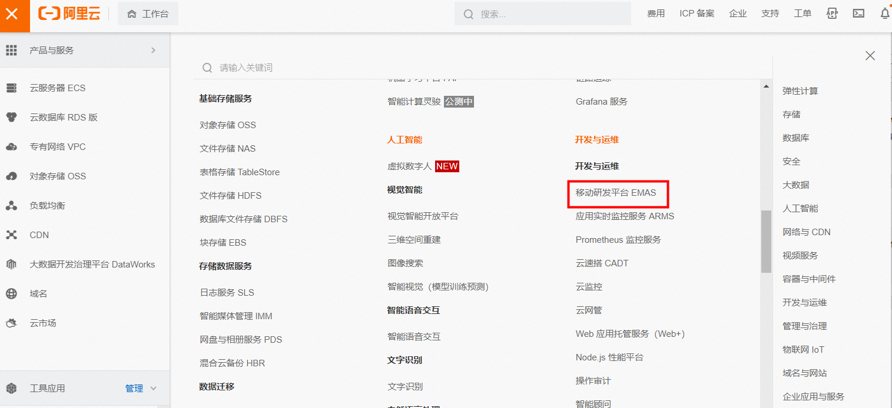Open 管理 link beside 工具应用
Image resolution: width=892 pixels, height=408 pixels.
(134, 389)
